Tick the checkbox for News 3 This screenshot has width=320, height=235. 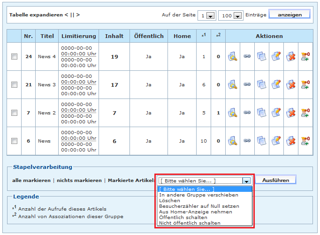[15, 85]
